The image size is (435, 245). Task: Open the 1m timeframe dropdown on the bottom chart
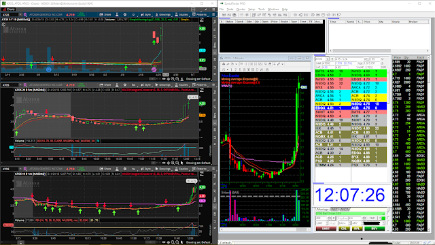[x=133, y=169]
